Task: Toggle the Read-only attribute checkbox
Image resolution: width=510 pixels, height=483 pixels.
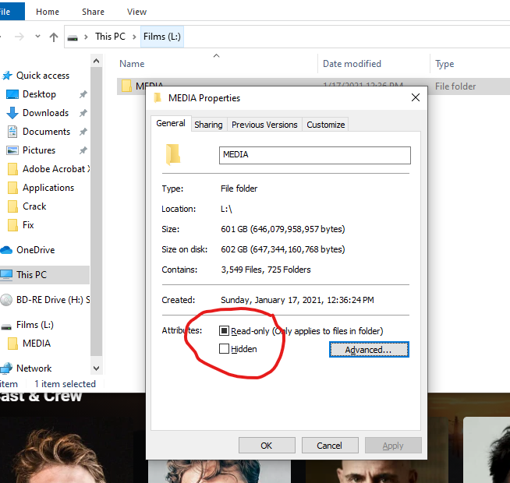Action: (224, 331)
